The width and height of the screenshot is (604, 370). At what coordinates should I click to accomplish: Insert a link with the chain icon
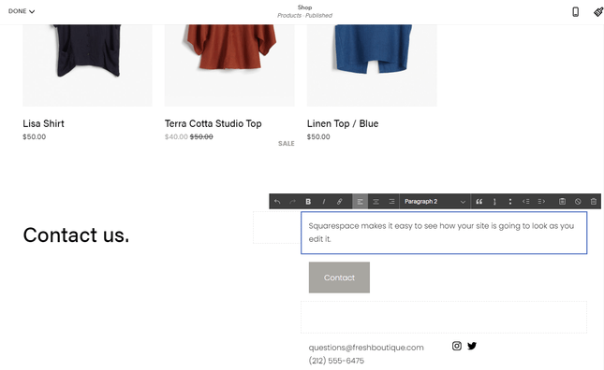[339, 201]
